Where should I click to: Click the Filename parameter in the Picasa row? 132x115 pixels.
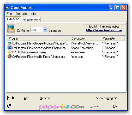pos(110,43)
